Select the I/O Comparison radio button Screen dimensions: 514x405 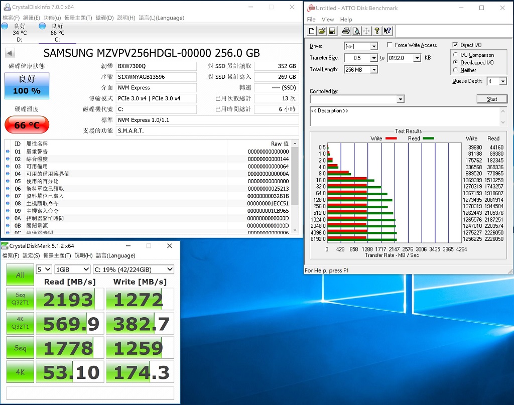[x=455, y=54]
